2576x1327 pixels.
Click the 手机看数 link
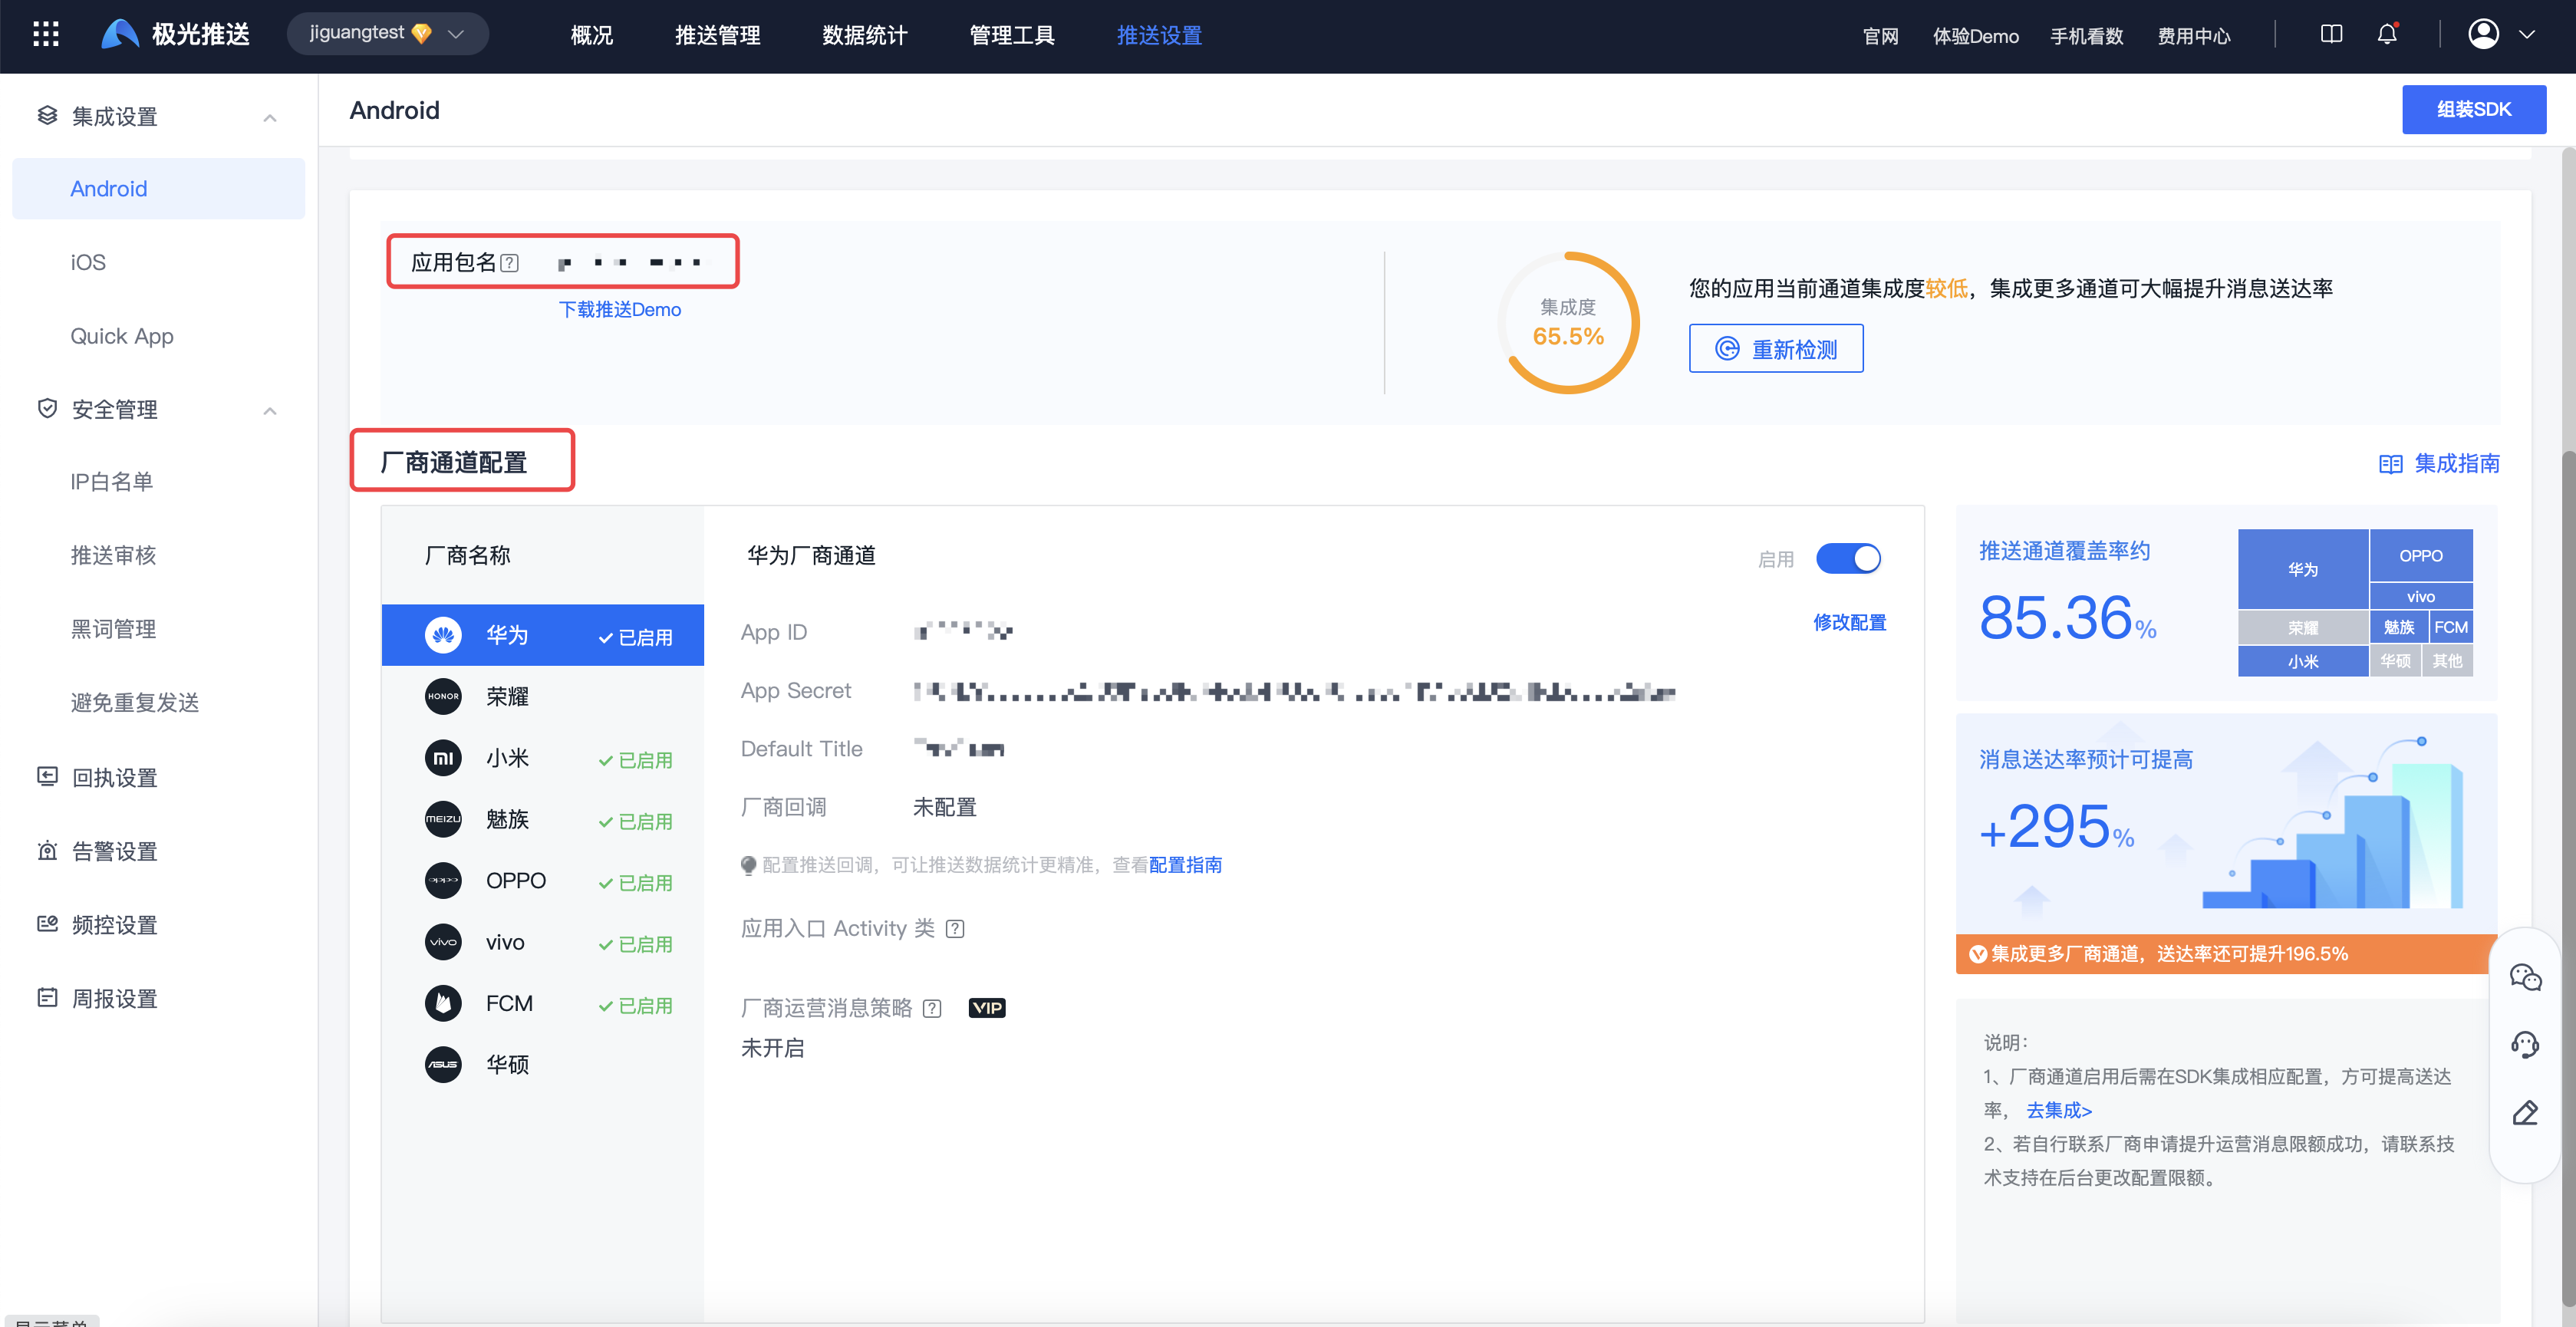2086,36
